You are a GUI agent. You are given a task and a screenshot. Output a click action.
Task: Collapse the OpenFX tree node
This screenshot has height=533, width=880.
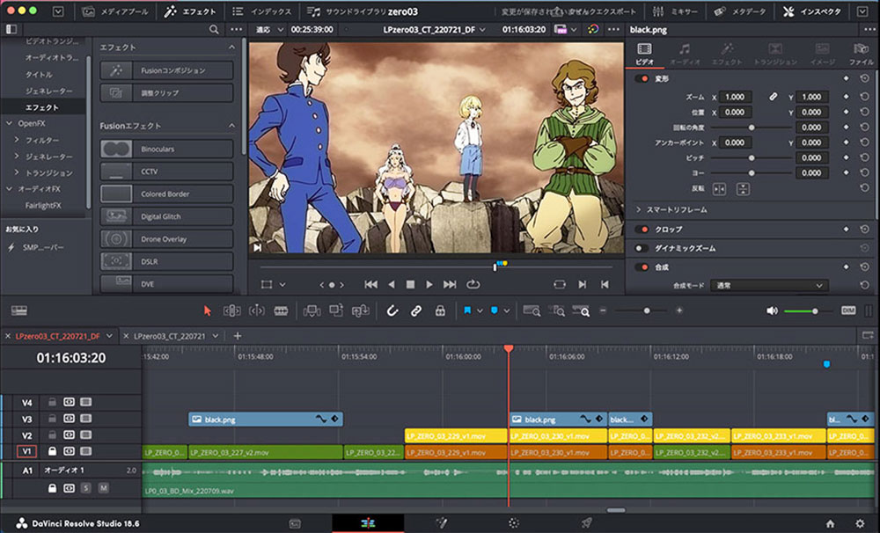[x=9, y=123]
